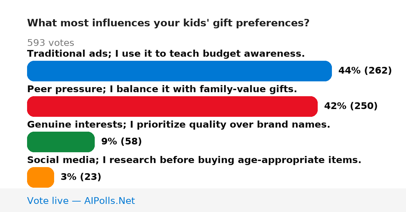Image resolution: width=406 pixels, height=212 pixels.
Task: Click the blue Traditional ads result bar
Action: pyautogui.click(x=179, y=71)
